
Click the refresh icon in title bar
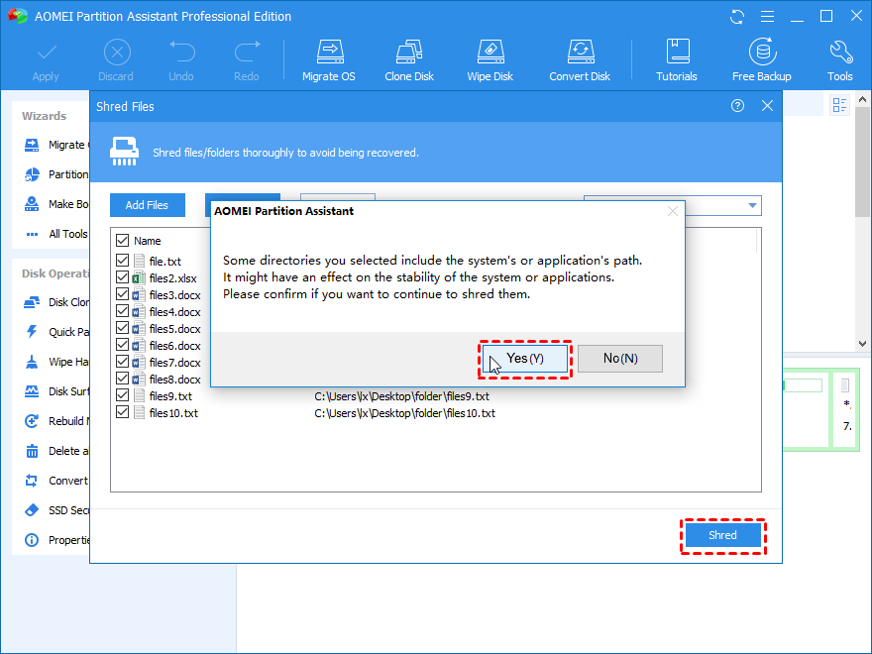pyautogui.click(x=737, y=17)
